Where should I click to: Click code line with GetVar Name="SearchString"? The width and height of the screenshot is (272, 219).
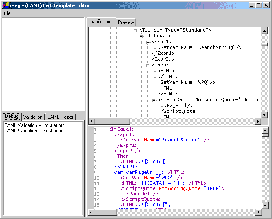click(x=165, y=140)
